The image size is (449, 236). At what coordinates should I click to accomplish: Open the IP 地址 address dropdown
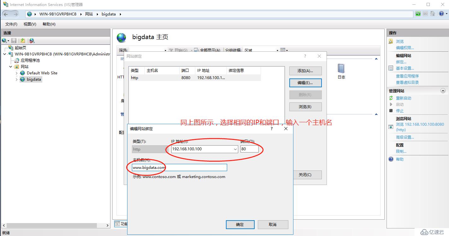click(x=235, y=149)
